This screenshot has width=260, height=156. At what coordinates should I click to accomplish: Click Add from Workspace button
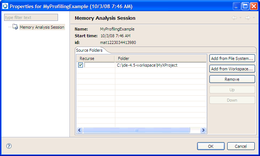coord(232,69)
